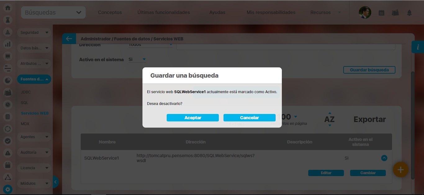Toggle the AZ sort order control
Viewport: 424px width, 195px height.
pyautogui.click(x=329, y=119)
